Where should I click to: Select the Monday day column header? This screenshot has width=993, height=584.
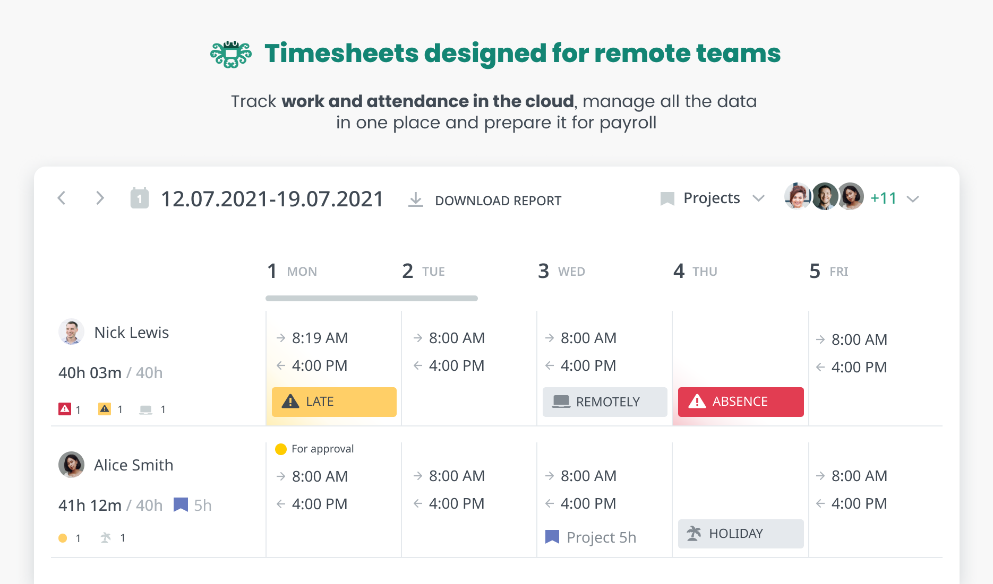[292, 271]
